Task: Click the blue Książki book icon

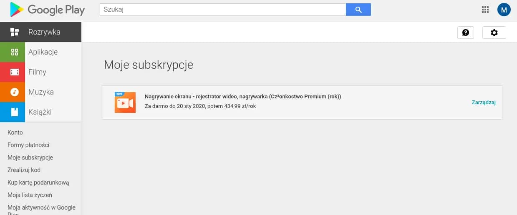Action: pos(14,112)
